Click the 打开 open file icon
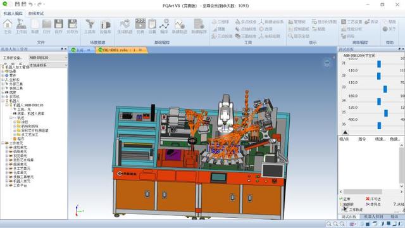The height and width of the screenshot is (228, 405). (x=47, y=27)
